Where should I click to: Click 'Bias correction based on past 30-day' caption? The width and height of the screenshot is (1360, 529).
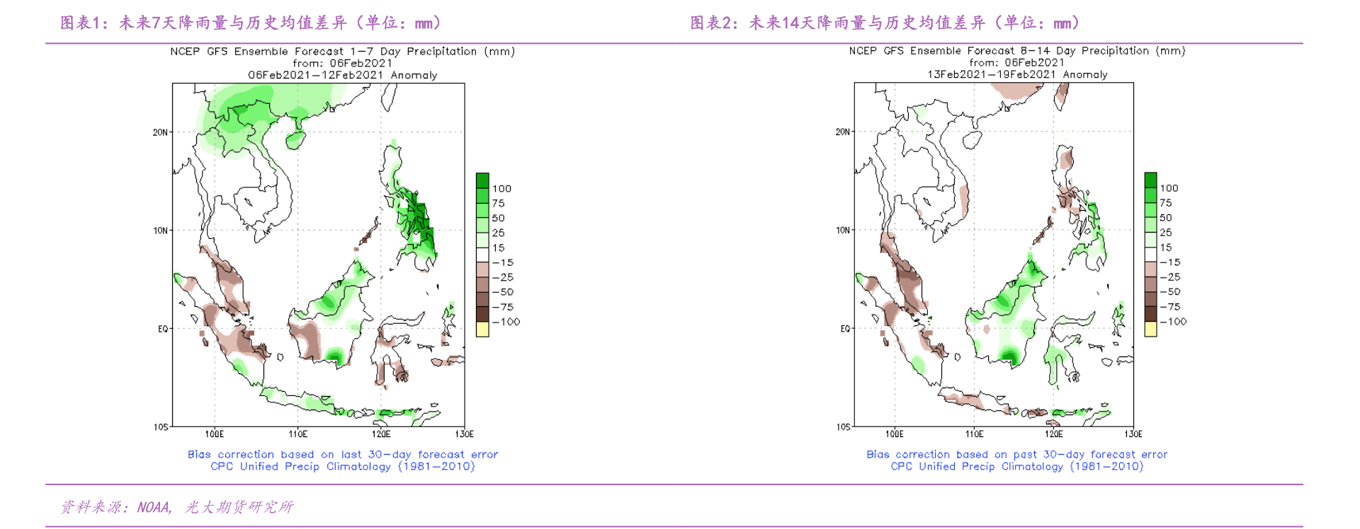[x=1016, y=455]
